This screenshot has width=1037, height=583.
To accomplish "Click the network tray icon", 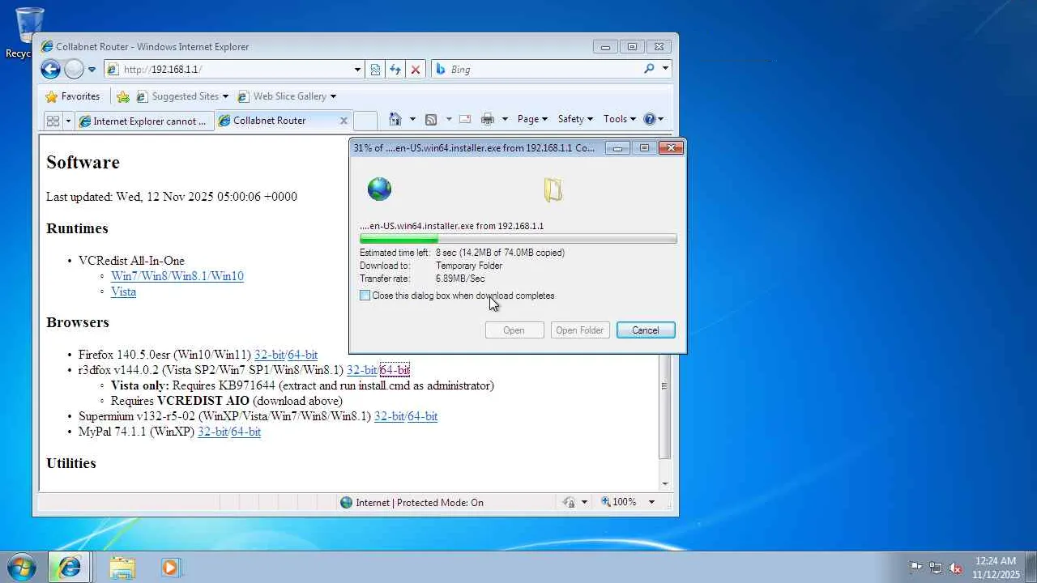I will (x=936, y=568).
